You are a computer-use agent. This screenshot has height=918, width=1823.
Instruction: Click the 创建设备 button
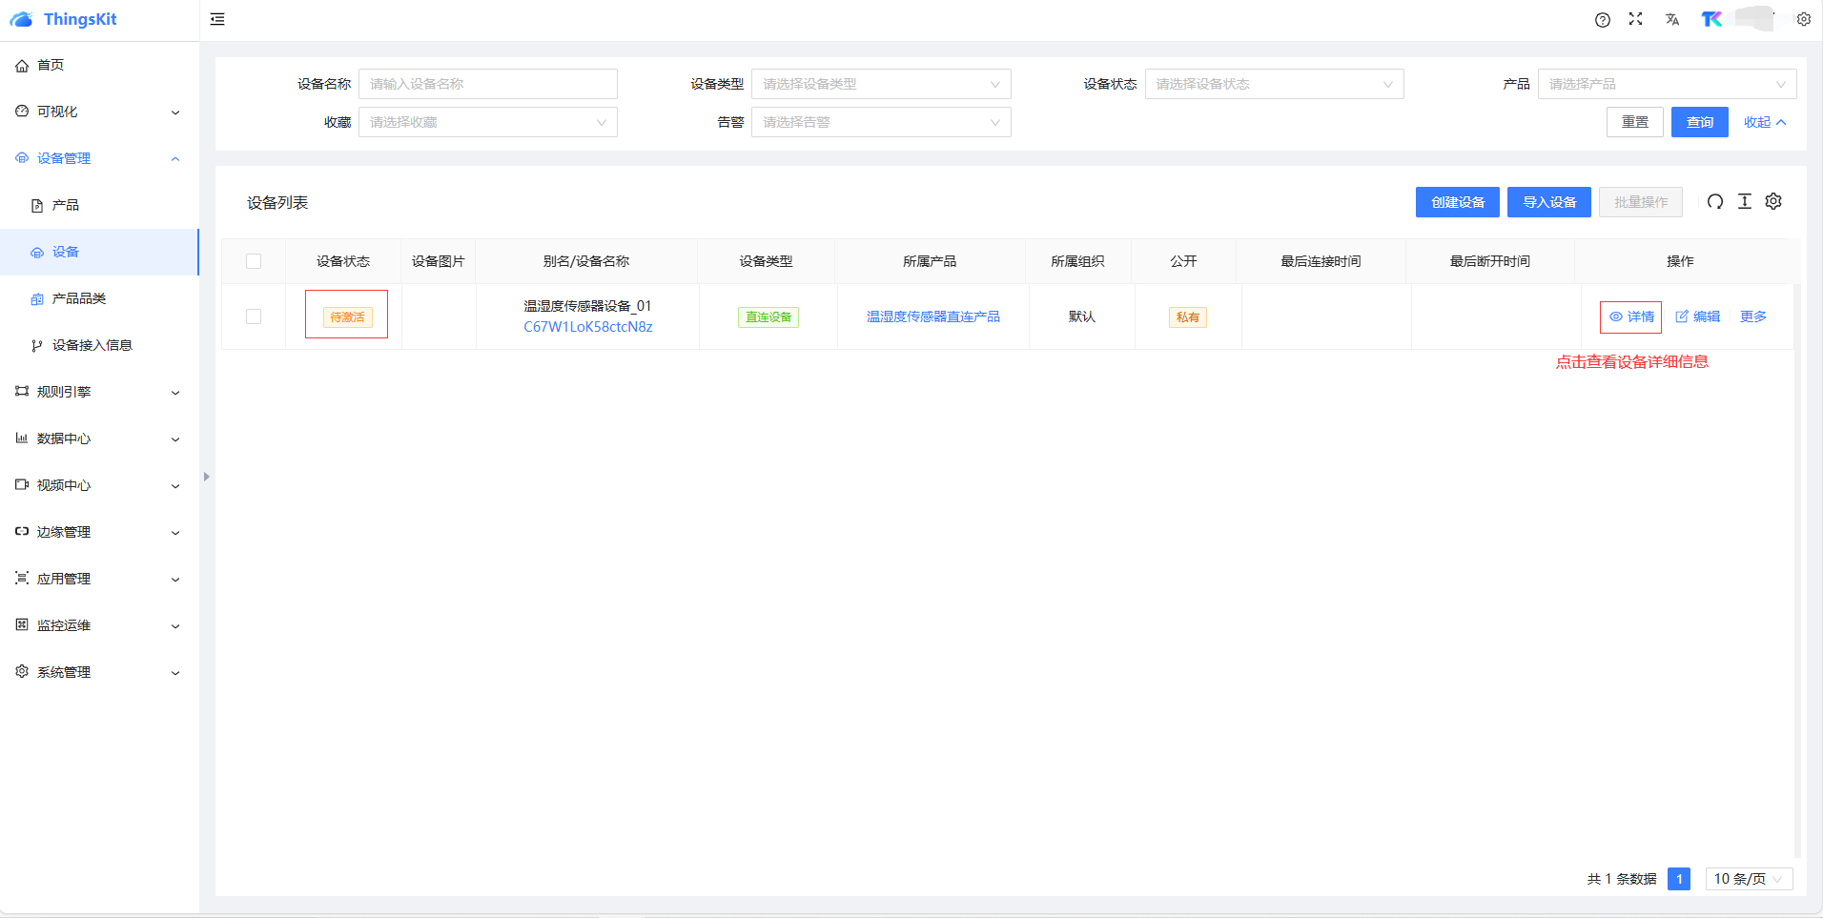point(1457,202)
